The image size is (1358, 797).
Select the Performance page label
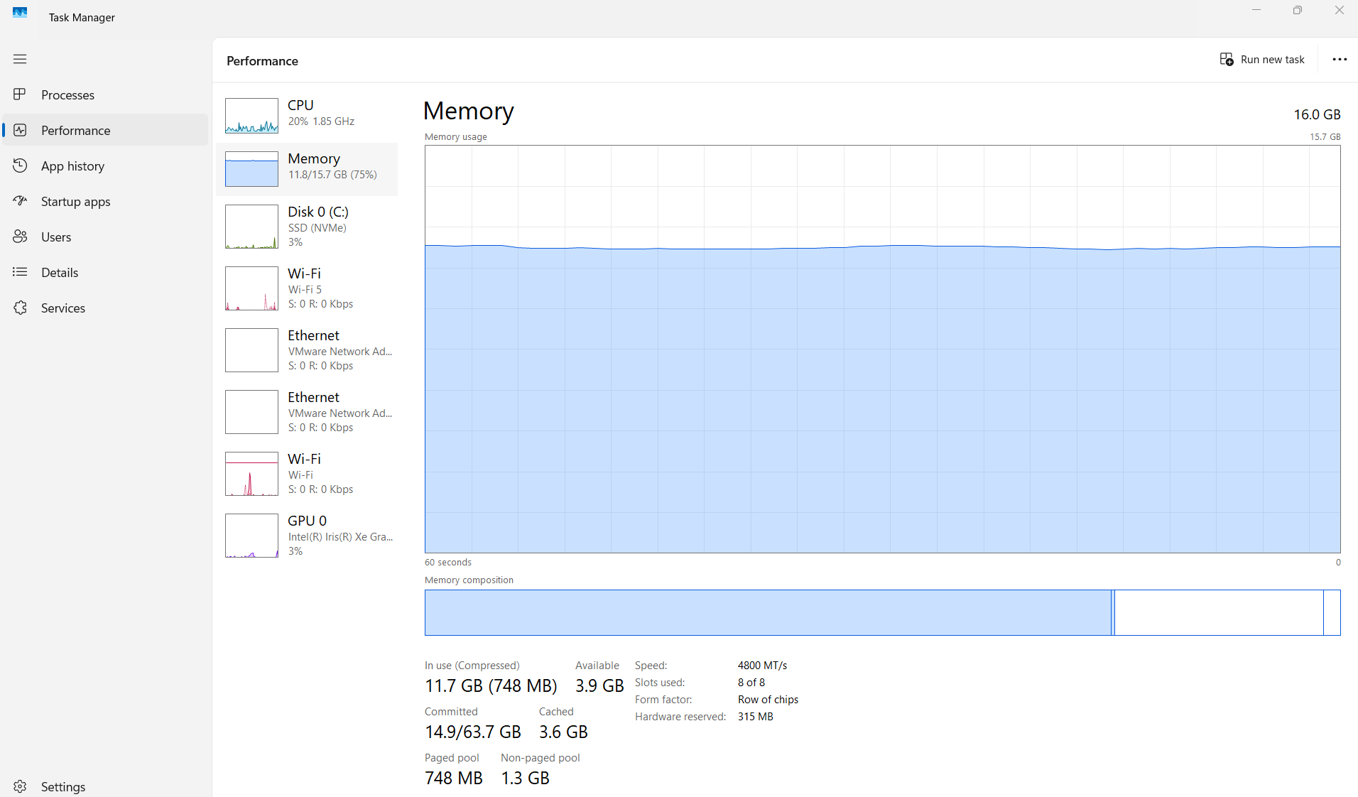pyautogui.click(x=76, y=131)
